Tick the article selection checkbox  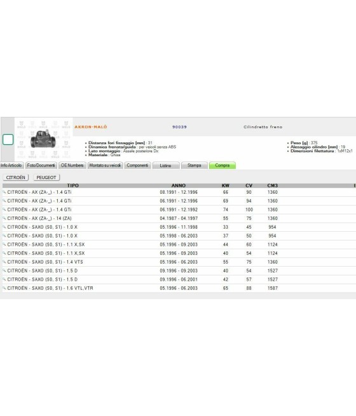(8, 140)
